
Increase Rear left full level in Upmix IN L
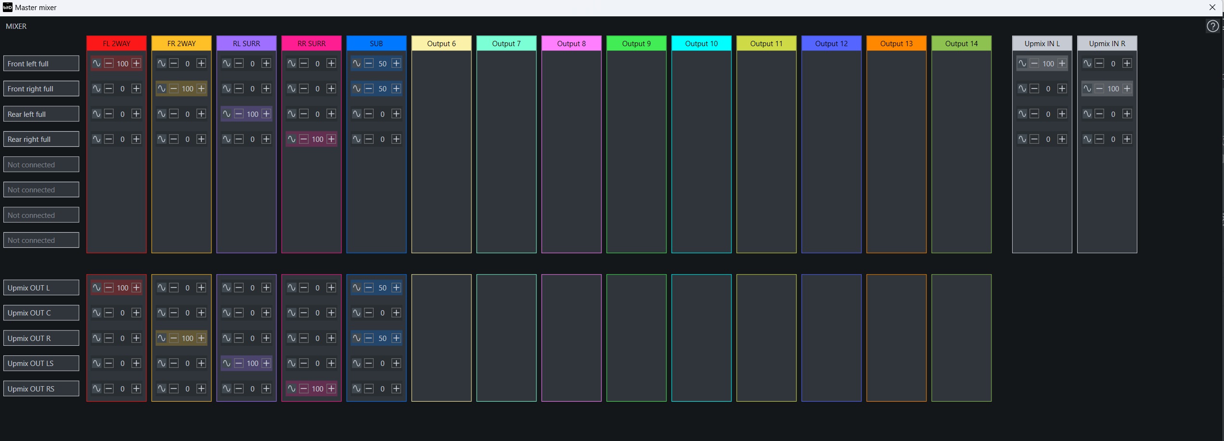tap(1062, 114)
